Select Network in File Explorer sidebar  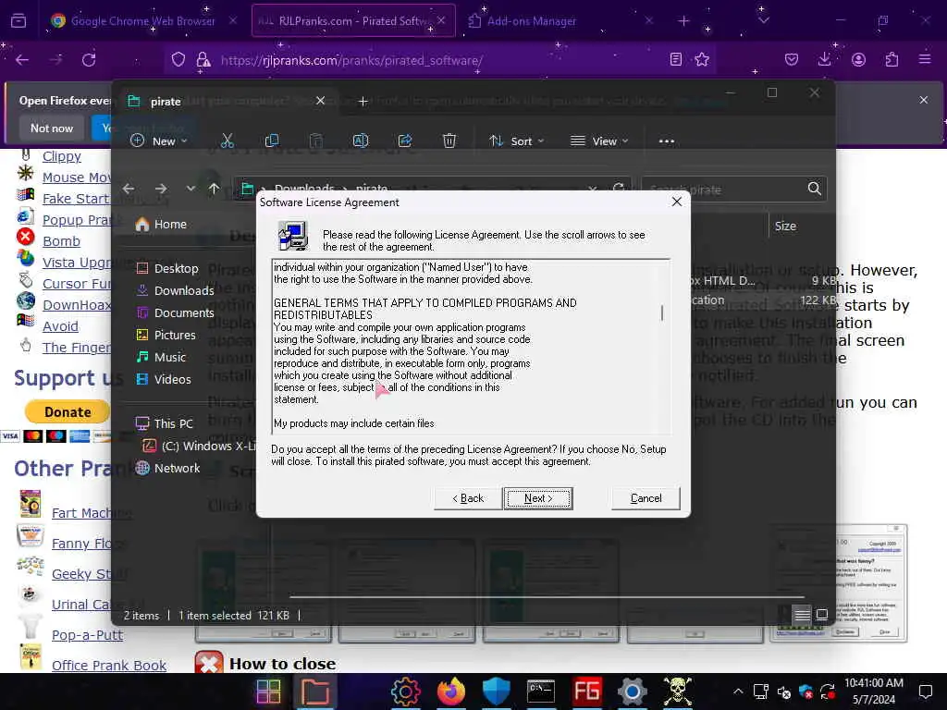click(167, 469)
